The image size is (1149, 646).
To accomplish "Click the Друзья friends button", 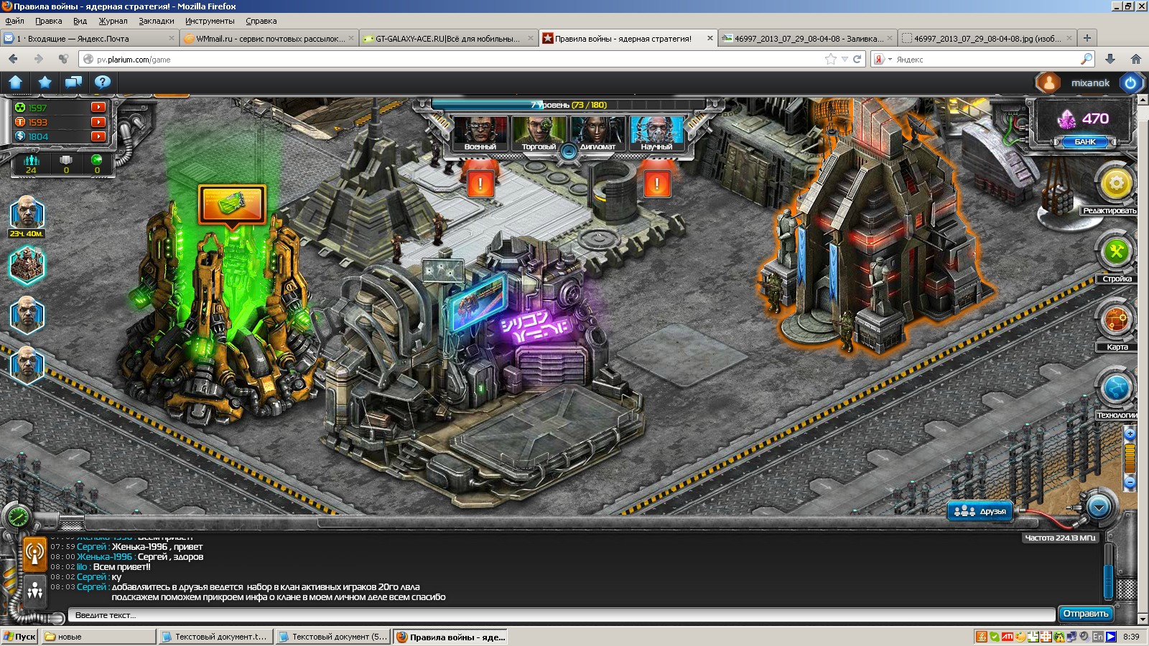I will [x=980, y=511].
